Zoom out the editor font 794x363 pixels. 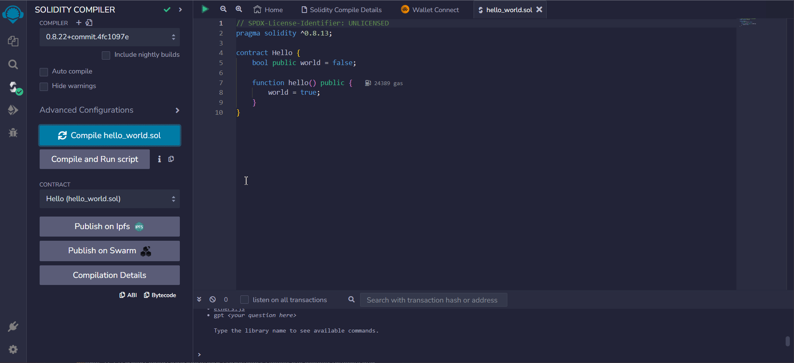click(223, 9)
